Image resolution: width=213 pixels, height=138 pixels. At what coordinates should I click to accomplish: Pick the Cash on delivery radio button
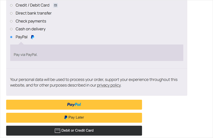[x=12, y=29]
